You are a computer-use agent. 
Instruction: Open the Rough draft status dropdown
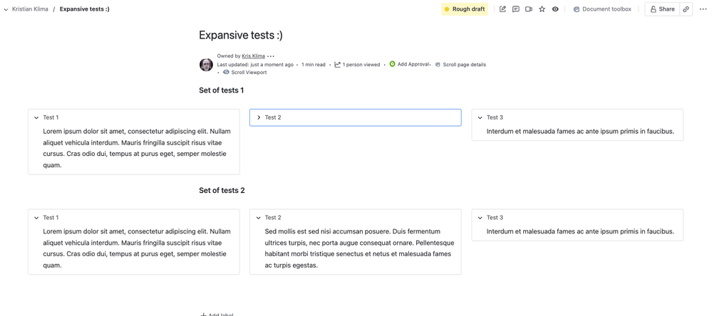465,9
